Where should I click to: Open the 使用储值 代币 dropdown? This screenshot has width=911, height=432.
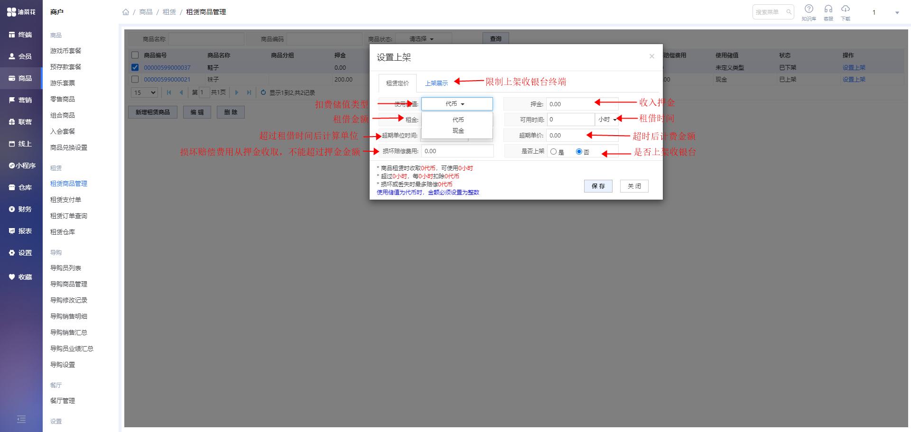457,104
